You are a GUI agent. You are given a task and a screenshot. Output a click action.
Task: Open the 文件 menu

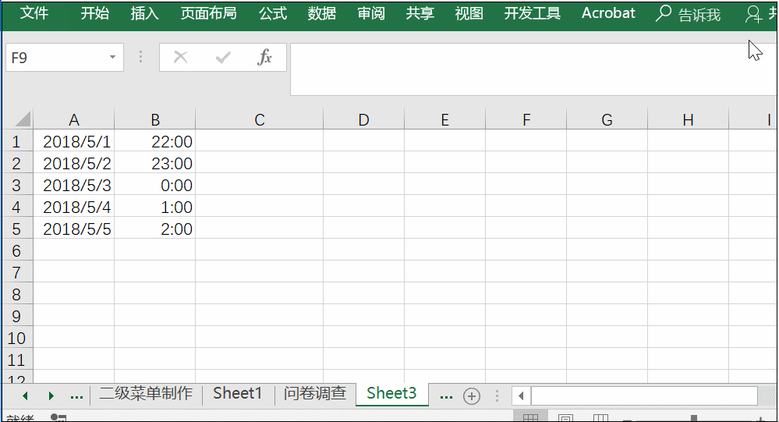[34, 13]
